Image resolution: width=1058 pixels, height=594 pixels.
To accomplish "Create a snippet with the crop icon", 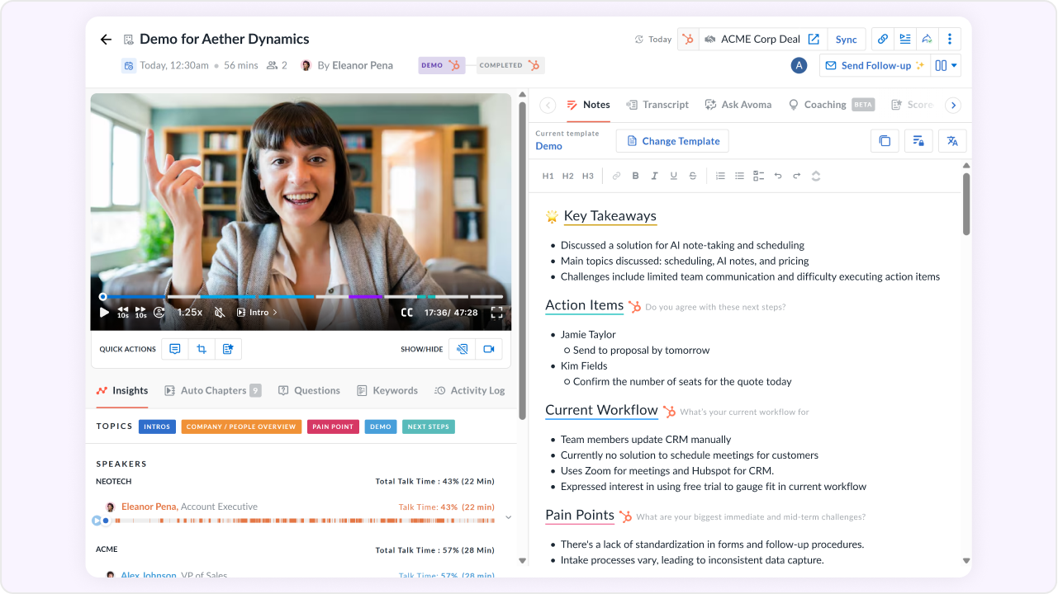I will [x=202, y=349].
